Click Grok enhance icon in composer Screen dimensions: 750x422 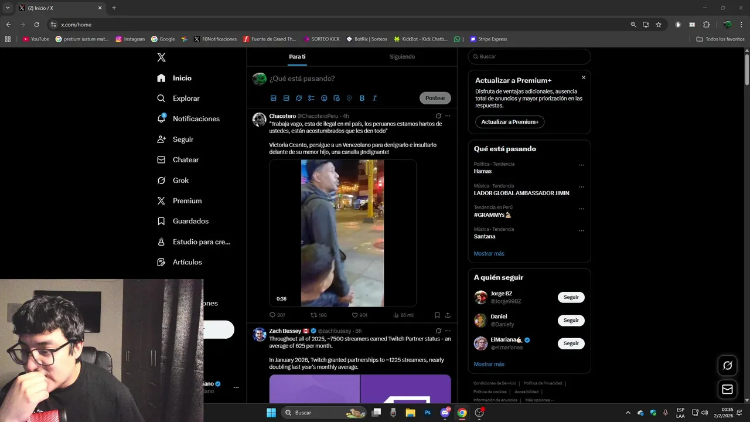click(x=299, y=98)
